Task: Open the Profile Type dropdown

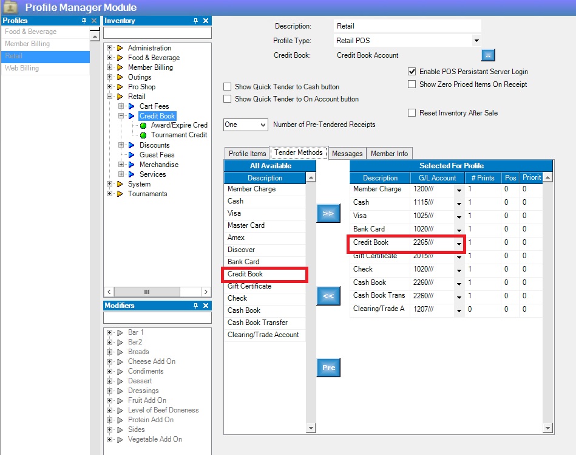Action: [x=476, y=41]
